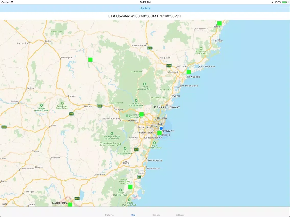Tap the Canobolas State Forest icon
The image size is (290, 217).
coord(62,103)
